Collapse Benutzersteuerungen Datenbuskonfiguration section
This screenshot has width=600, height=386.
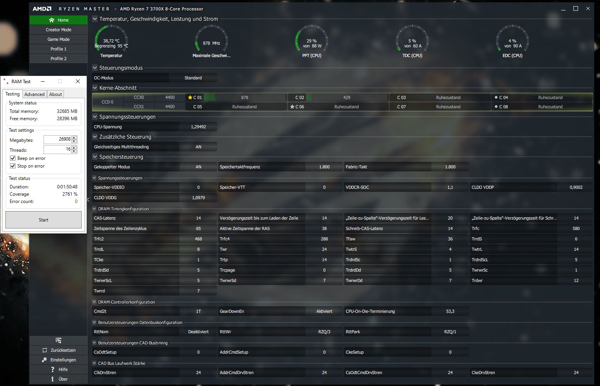(x=94, y=322)
